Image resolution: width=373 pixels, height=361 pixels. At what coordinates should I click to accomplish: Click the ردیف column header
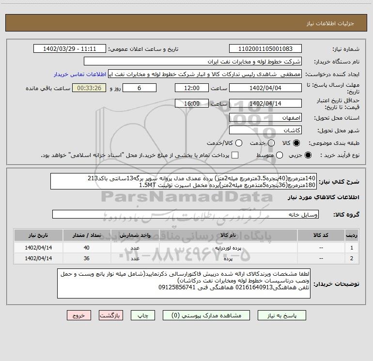click(352, 235)
